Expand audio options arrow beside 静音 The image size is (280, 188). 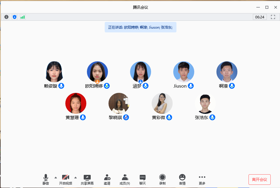tap(56, 177)
